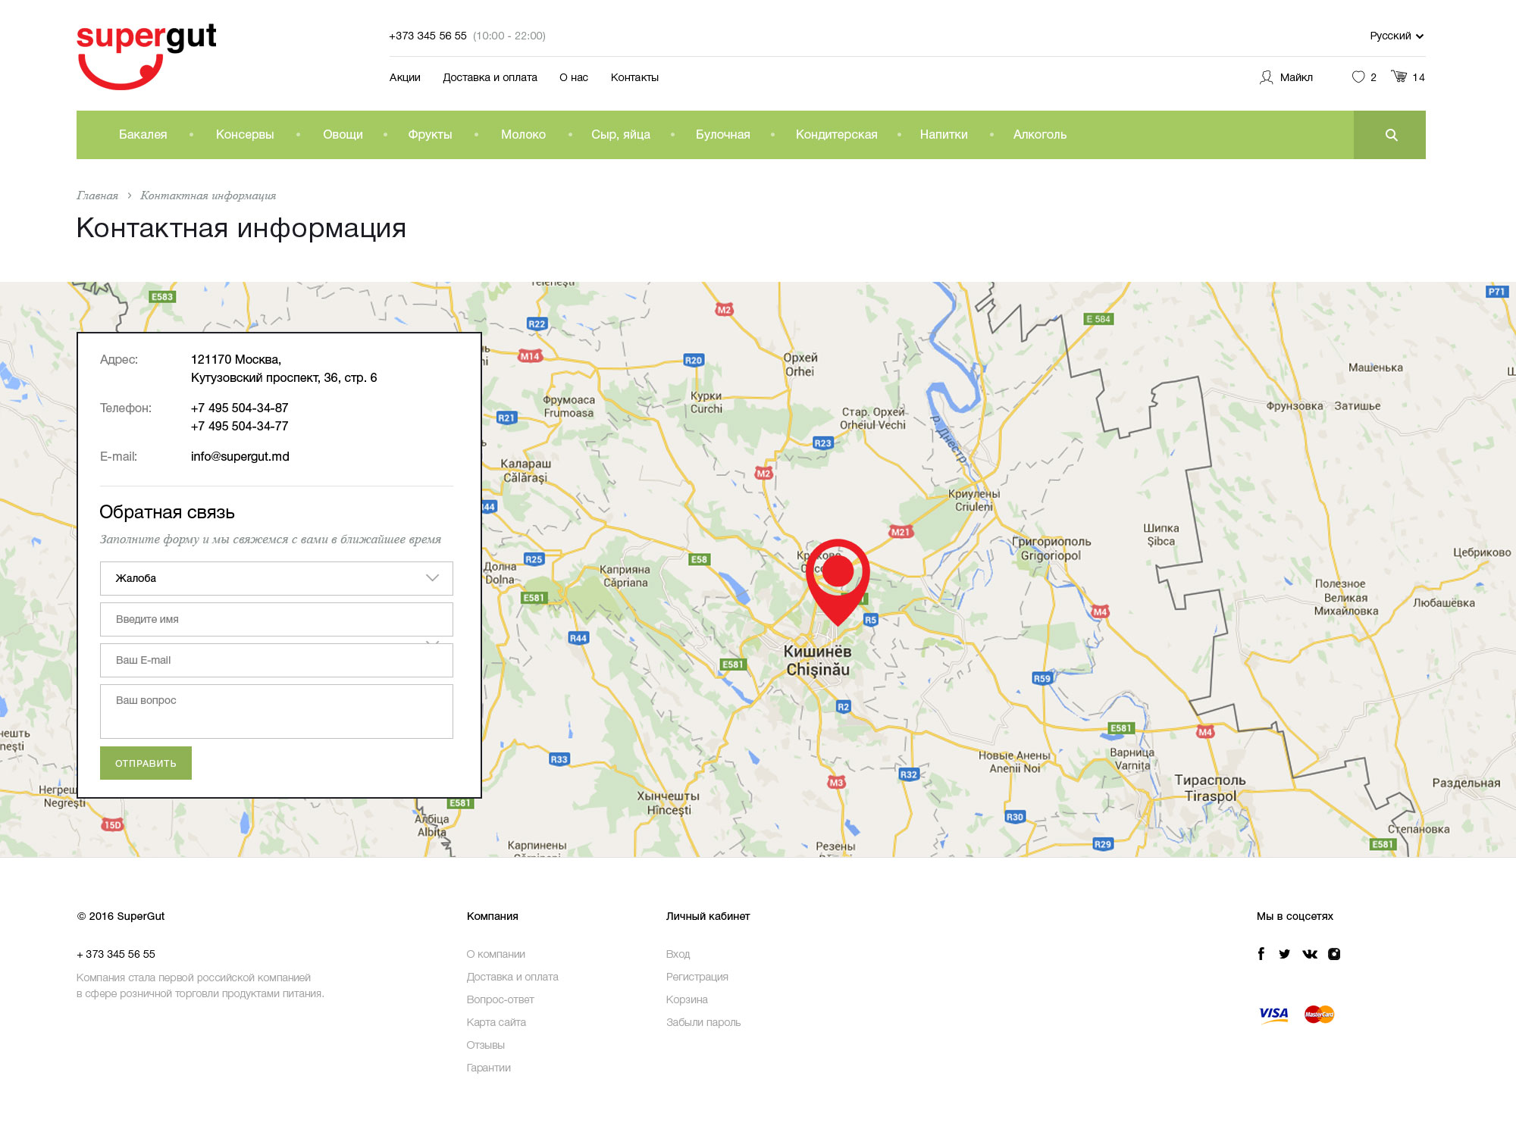Click the wishlist heart icon
The width and height of the screenshot is (1516, 1126).
[1358, 77]
